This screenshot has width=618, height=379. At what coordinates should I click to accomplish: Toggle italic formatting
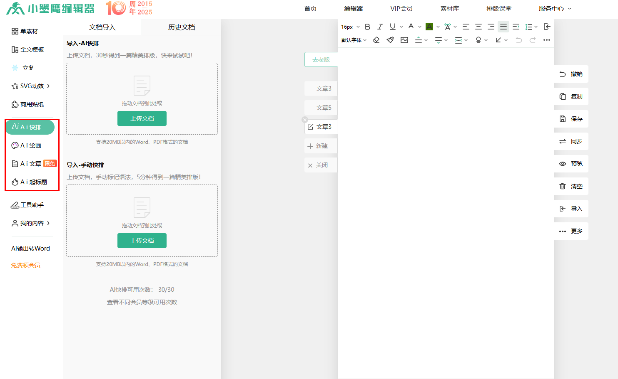(x=380, y=27)
